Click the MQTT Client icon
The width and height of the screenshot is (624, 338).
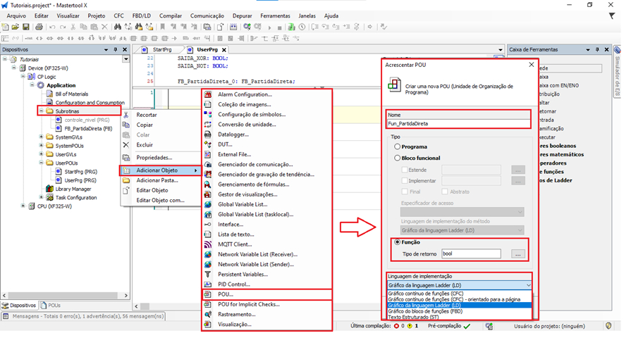(208, 244)
